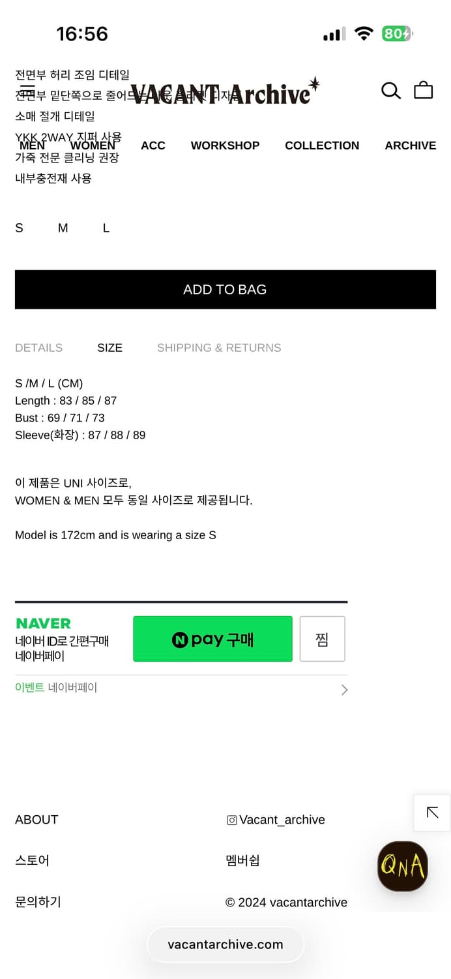The image size is (451, 979).
Task: Open the Vacant_archive Instagram icon
Action: click(x=232, y=820)
